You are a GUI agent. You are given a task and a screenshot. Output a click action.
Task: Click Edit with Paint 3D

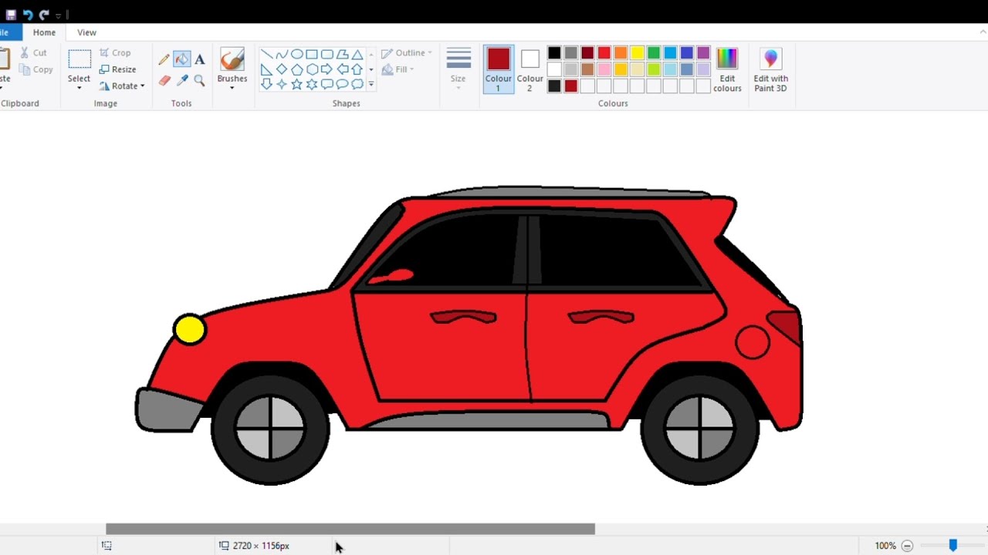(771, 69)
